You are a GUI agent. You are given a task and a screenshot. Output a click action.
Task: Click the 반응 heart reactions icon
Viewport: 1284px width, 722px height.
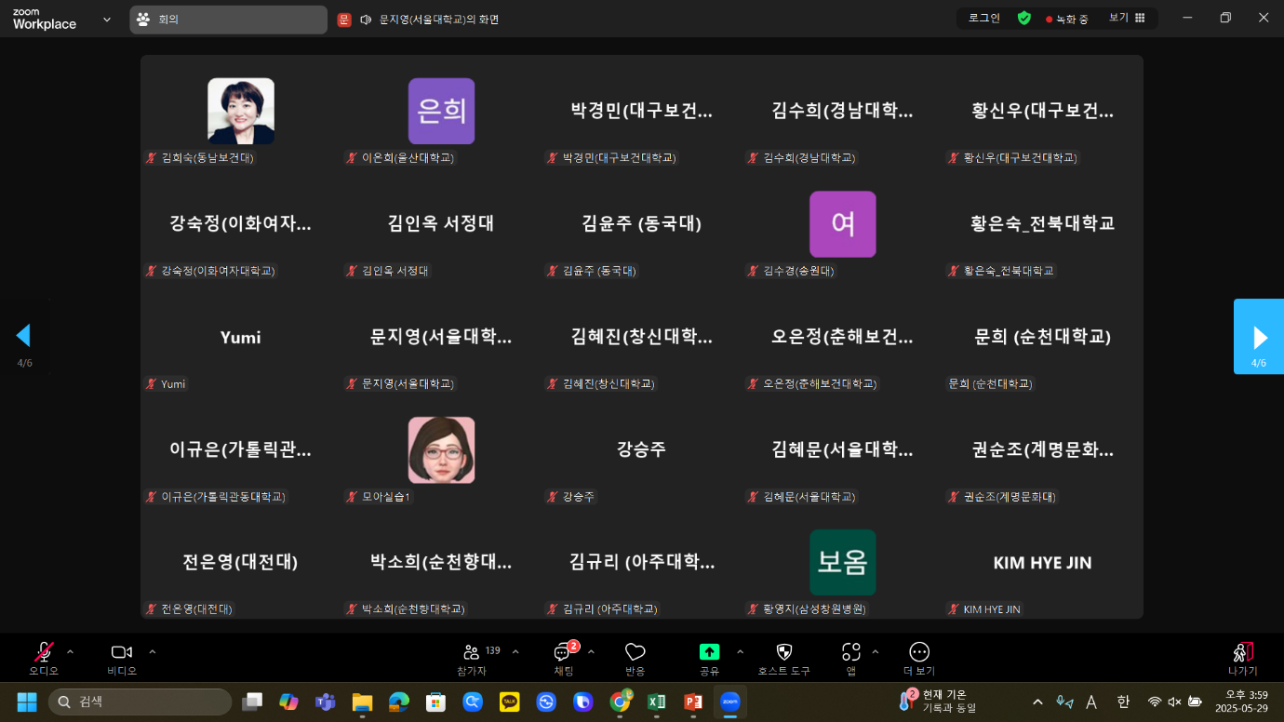635,653
